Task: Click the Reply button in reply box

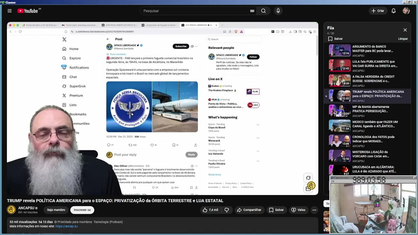Action: (191, 155)
